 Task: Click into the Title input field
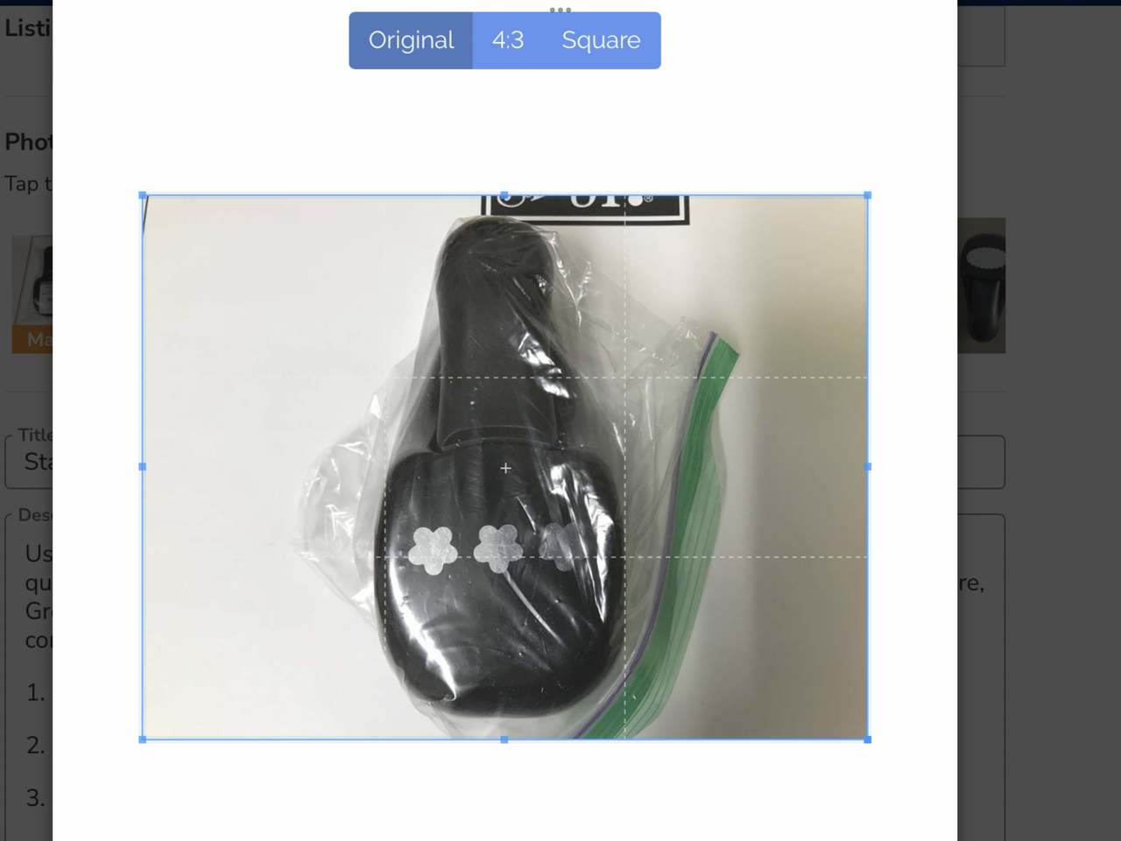28,462
